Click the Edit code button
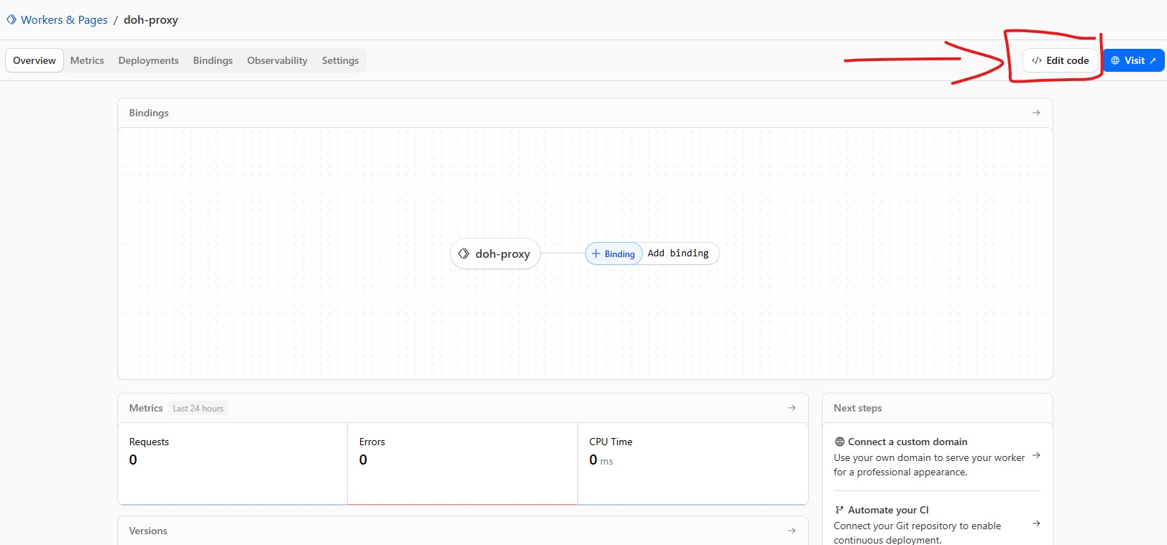Image resolution: width=1167 pixels, height=545 pixels. [x=1060, y=61]
